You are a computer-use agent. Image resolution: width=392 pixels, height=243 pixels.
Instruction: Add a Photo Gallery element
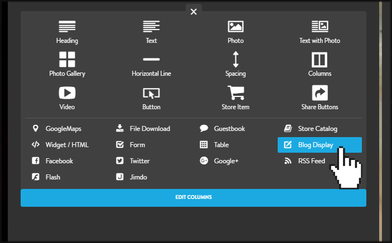(x=67, y=64)
